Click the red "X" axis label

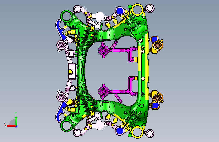coord(5,125)
